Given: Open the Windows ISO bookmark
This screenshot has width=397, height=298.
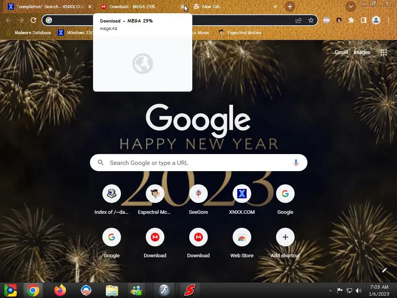Looking at the screenshot, I should pos(75,33).
